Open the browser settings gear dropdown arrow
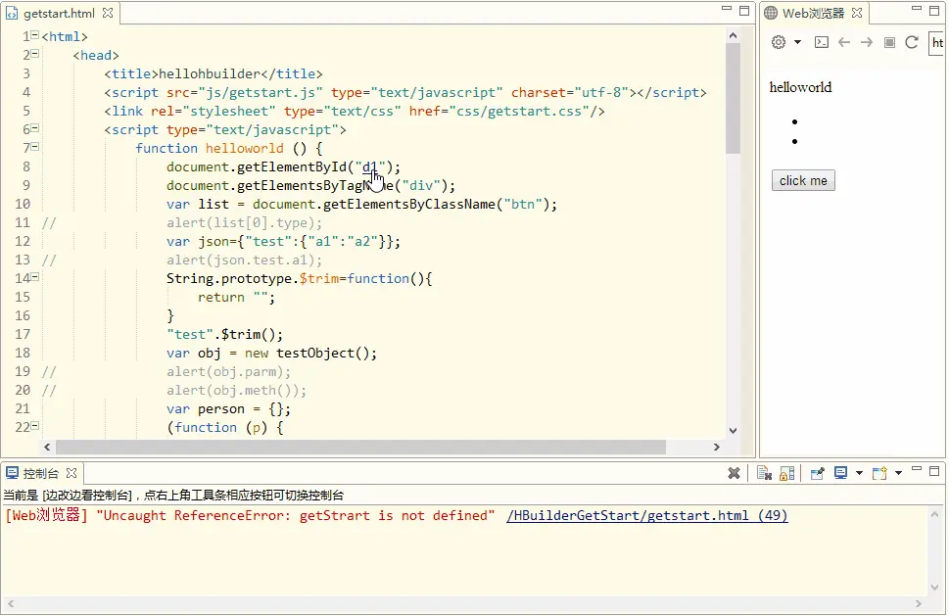This screenshot has height=616, width=949. tap(798, 42)
